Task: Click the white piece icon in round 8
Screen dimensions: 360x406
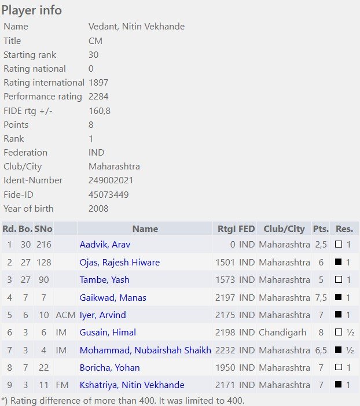Action: click(x=339, y=367)
